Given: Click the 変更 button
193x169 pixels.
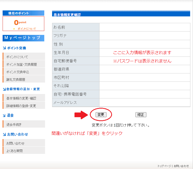Looking at the screenshot, I should [x=101, y=115].
